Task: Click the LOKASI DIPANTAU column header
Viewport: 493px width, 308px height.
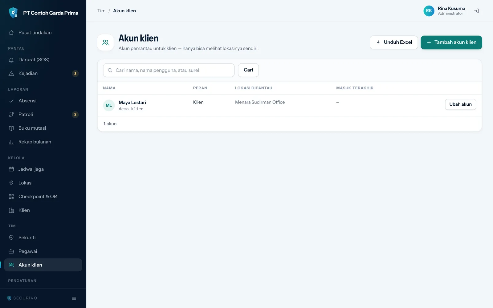Action: pos(254,88)
